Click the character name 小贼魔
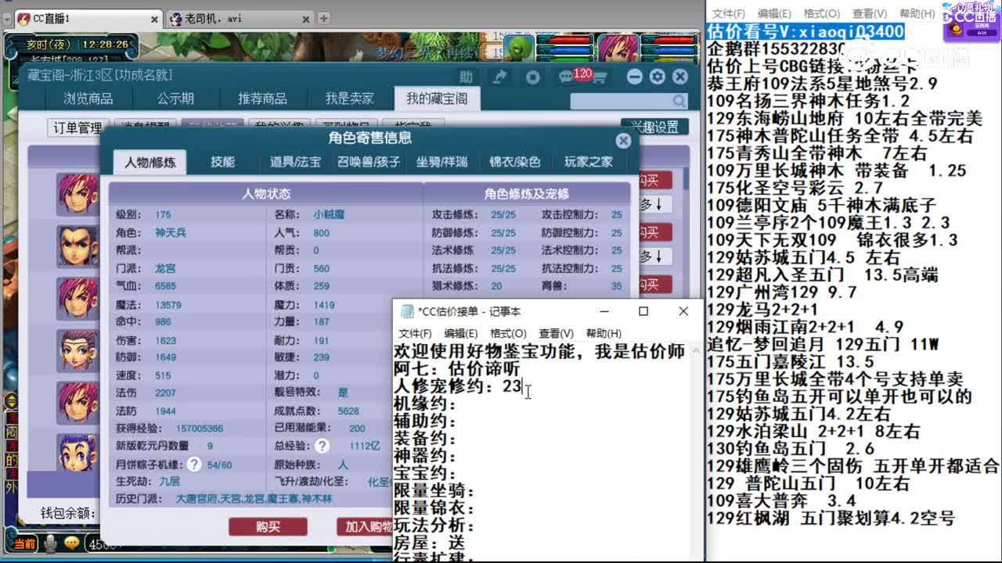The image size is (1002, 563). point(328,214)
